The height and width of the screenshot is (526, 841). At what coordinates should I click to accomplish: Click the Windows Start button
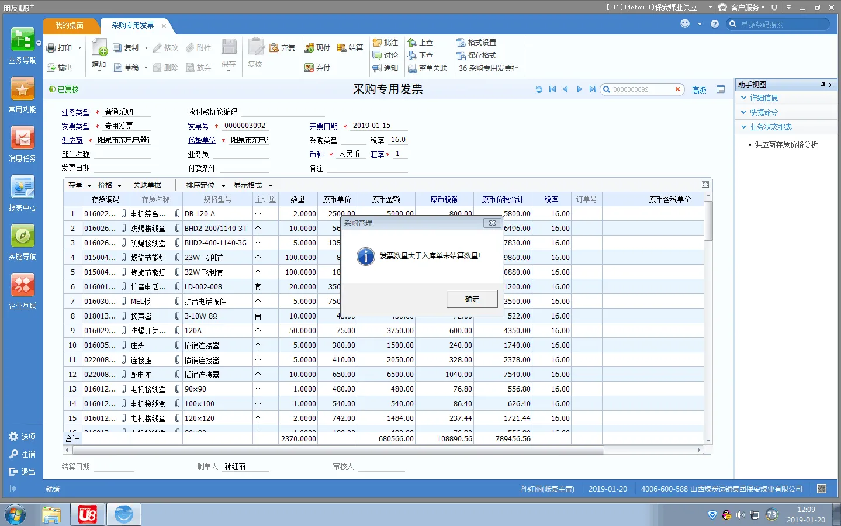pyautogui.click(x=16, y=515)
